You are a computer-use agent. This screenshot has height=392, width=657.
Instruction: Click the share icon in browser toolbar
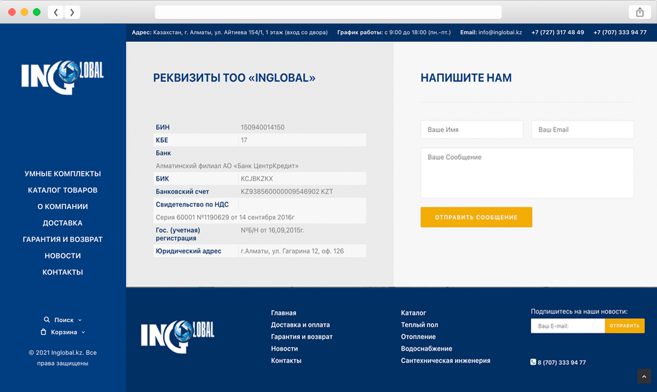pyautogui.click(x=639, y=12)
